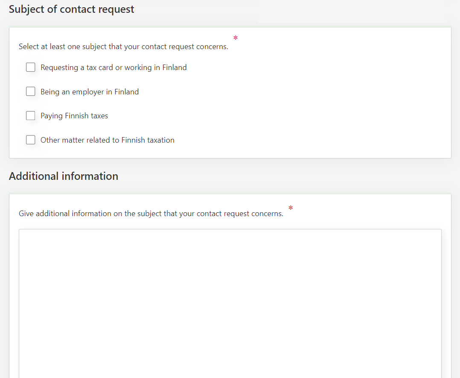The height and width of the screenshot is (378, 460).
Task: Click the word 'taxation' in the fourth option
Action: click(x=160, y=140)
